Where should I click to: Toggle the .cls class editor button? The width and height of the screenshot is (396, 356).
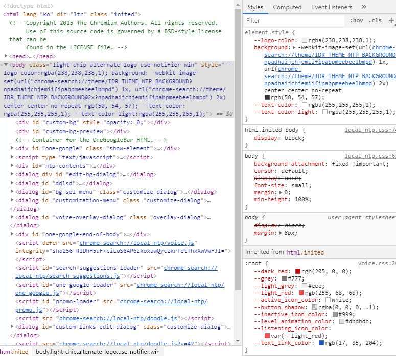(x=375, y=21)
